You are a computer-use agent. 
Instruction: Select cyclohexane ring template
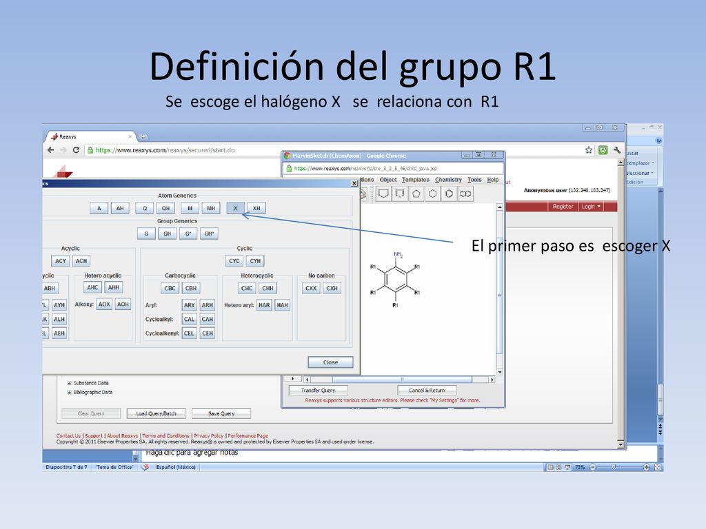433,194
